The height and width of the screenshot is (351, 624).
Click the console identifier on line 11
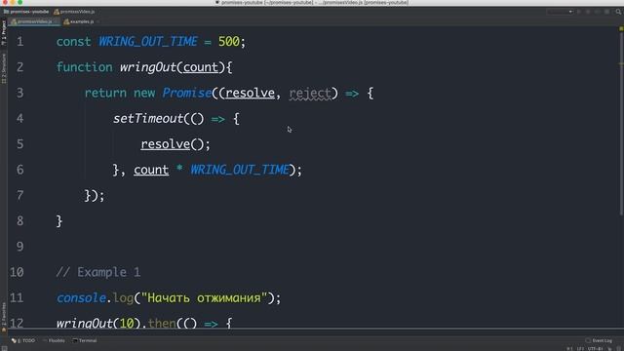pyautogui.click(x=81, y=298)
